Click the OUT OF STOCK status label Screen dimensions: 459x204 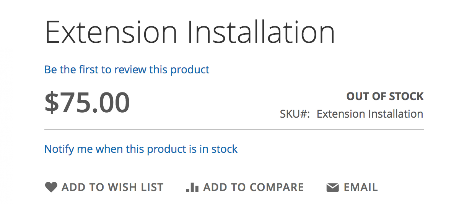tap(385, 96)
